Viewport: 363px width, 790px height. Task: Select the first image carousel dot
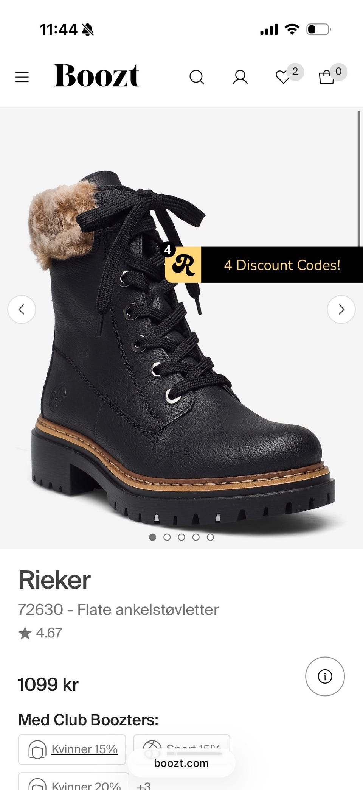click(153, 537)
